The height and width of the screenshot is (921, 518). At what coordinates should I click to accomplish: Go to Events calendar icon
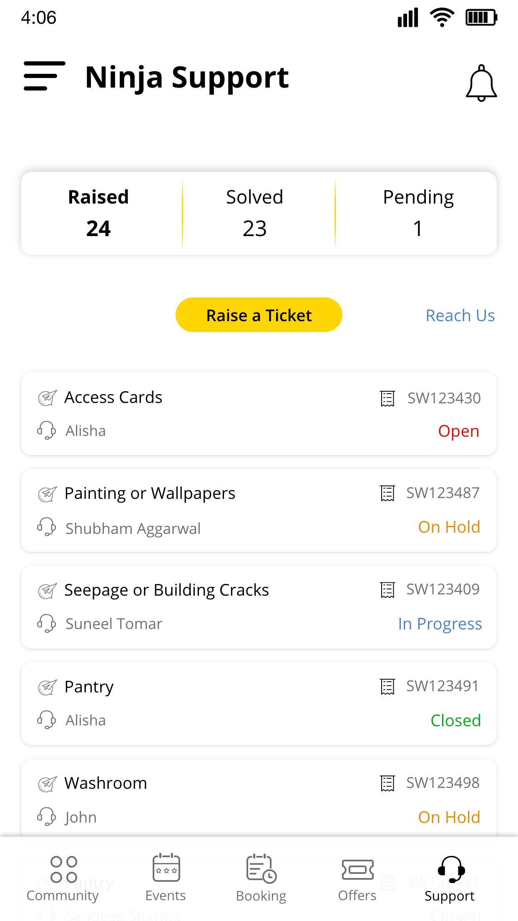[x=166, y=867]
